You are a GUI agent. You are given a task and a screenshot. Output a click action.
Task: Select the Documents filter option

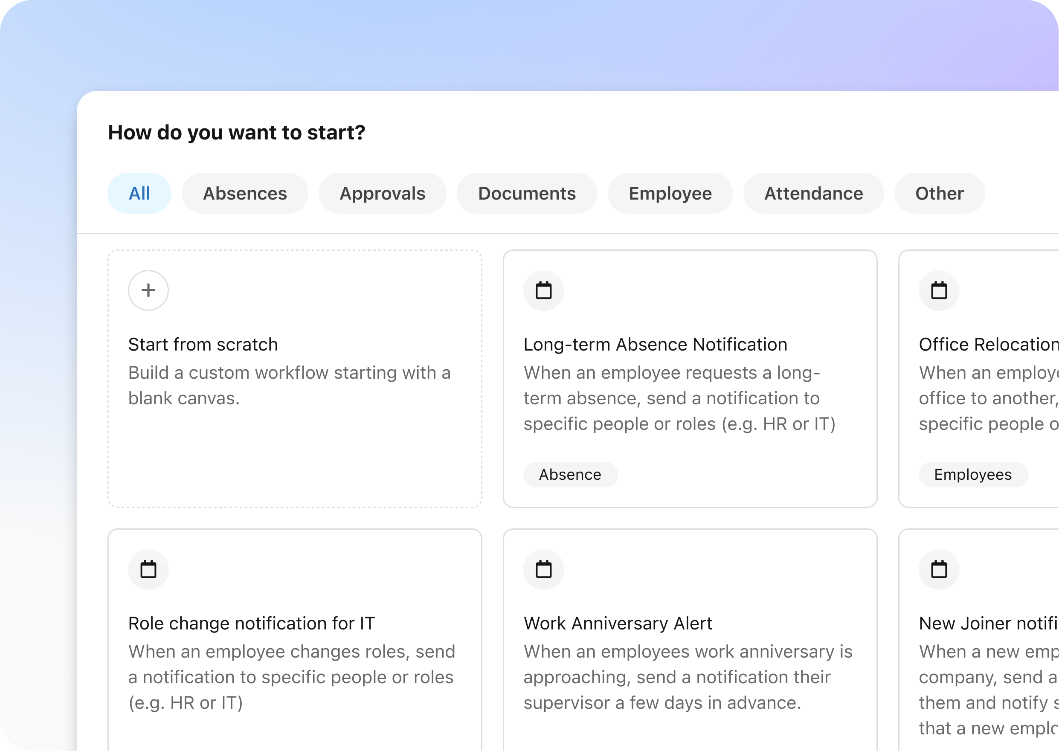527,193
